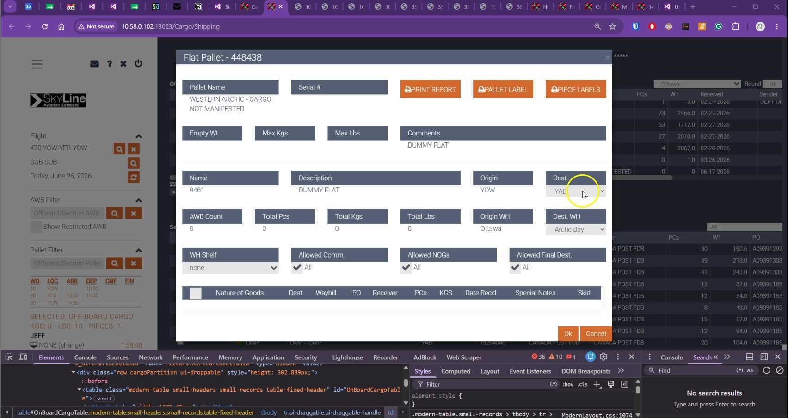Click the PIECE LABELS button
Image resolution: width=788 pixels, height=418 pixels.
point(576,89)
